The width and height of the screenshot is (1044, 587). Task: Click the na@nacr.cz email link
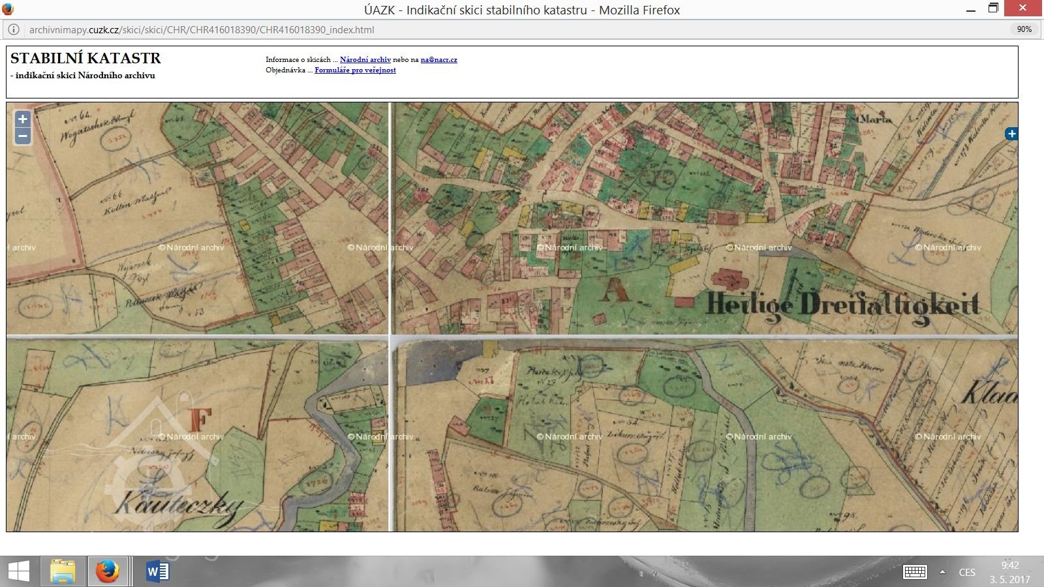coord(438,59)
